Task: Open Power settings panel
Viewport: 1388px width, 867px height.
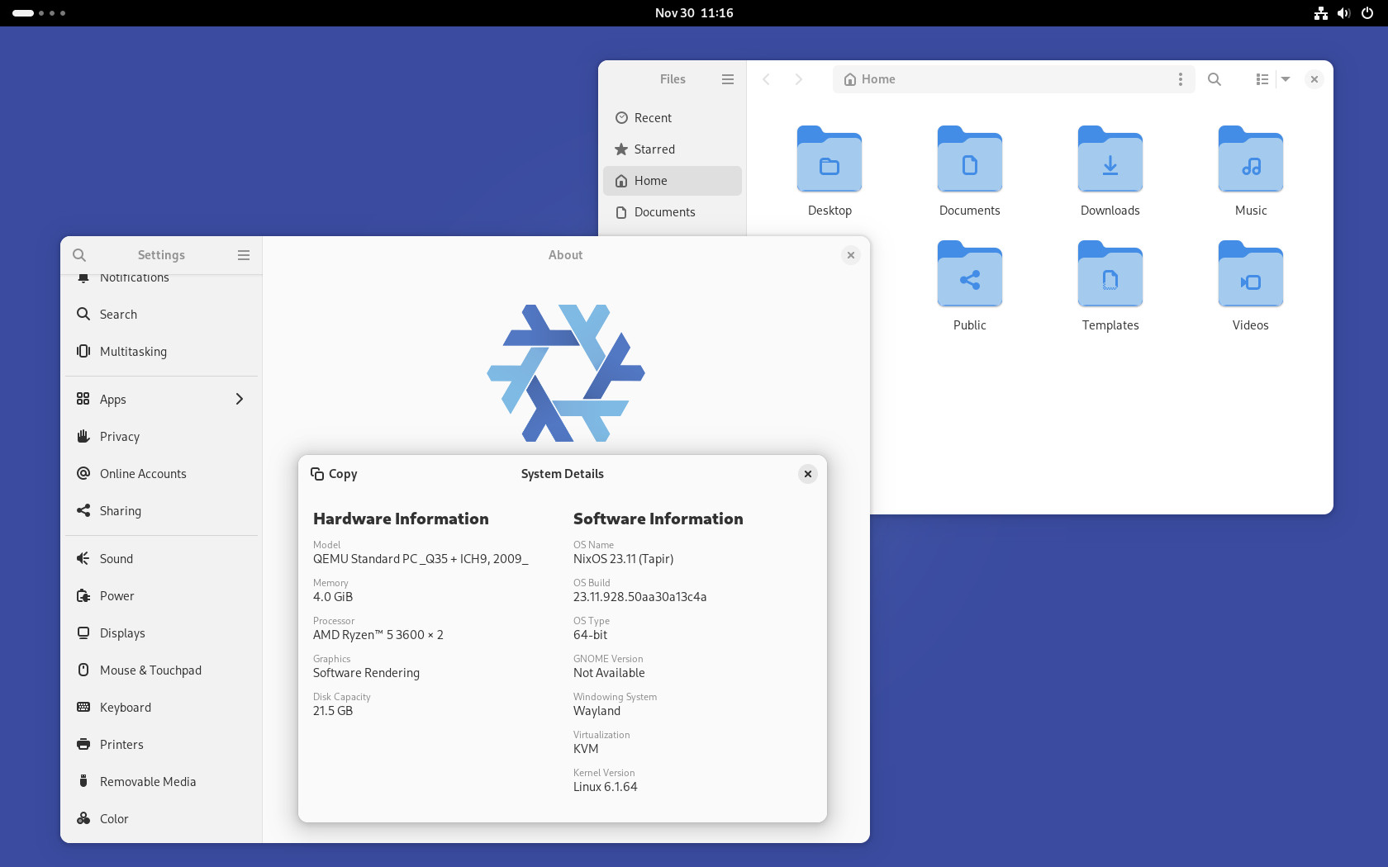Action: [161, 596]
